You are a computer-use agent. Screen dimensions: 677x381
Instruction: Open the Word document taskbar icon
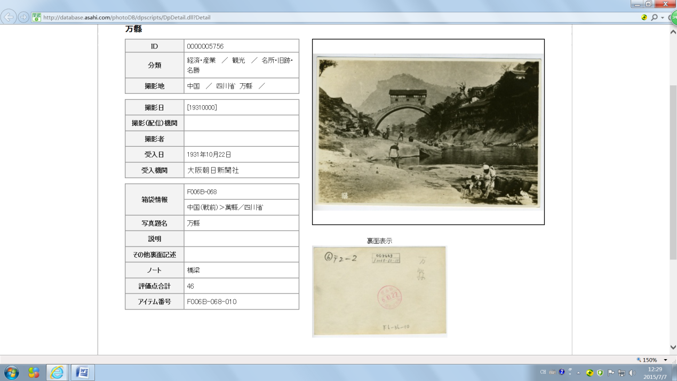82,372
